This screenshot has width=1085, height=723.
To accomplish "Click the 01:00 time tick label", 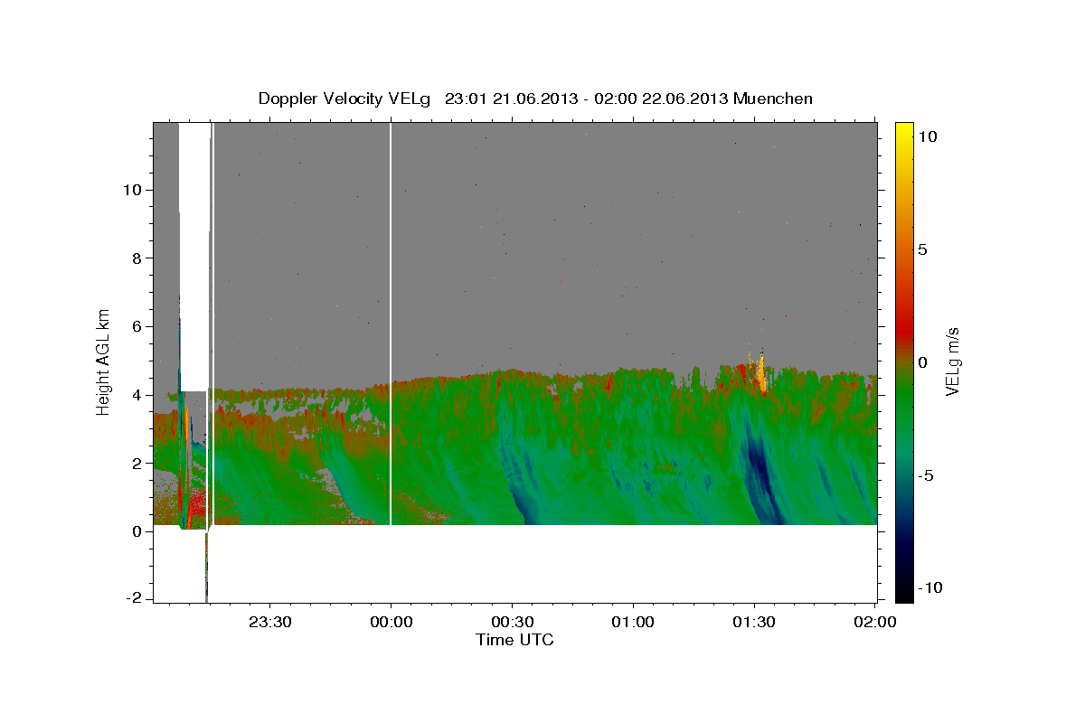I will 633,622.
